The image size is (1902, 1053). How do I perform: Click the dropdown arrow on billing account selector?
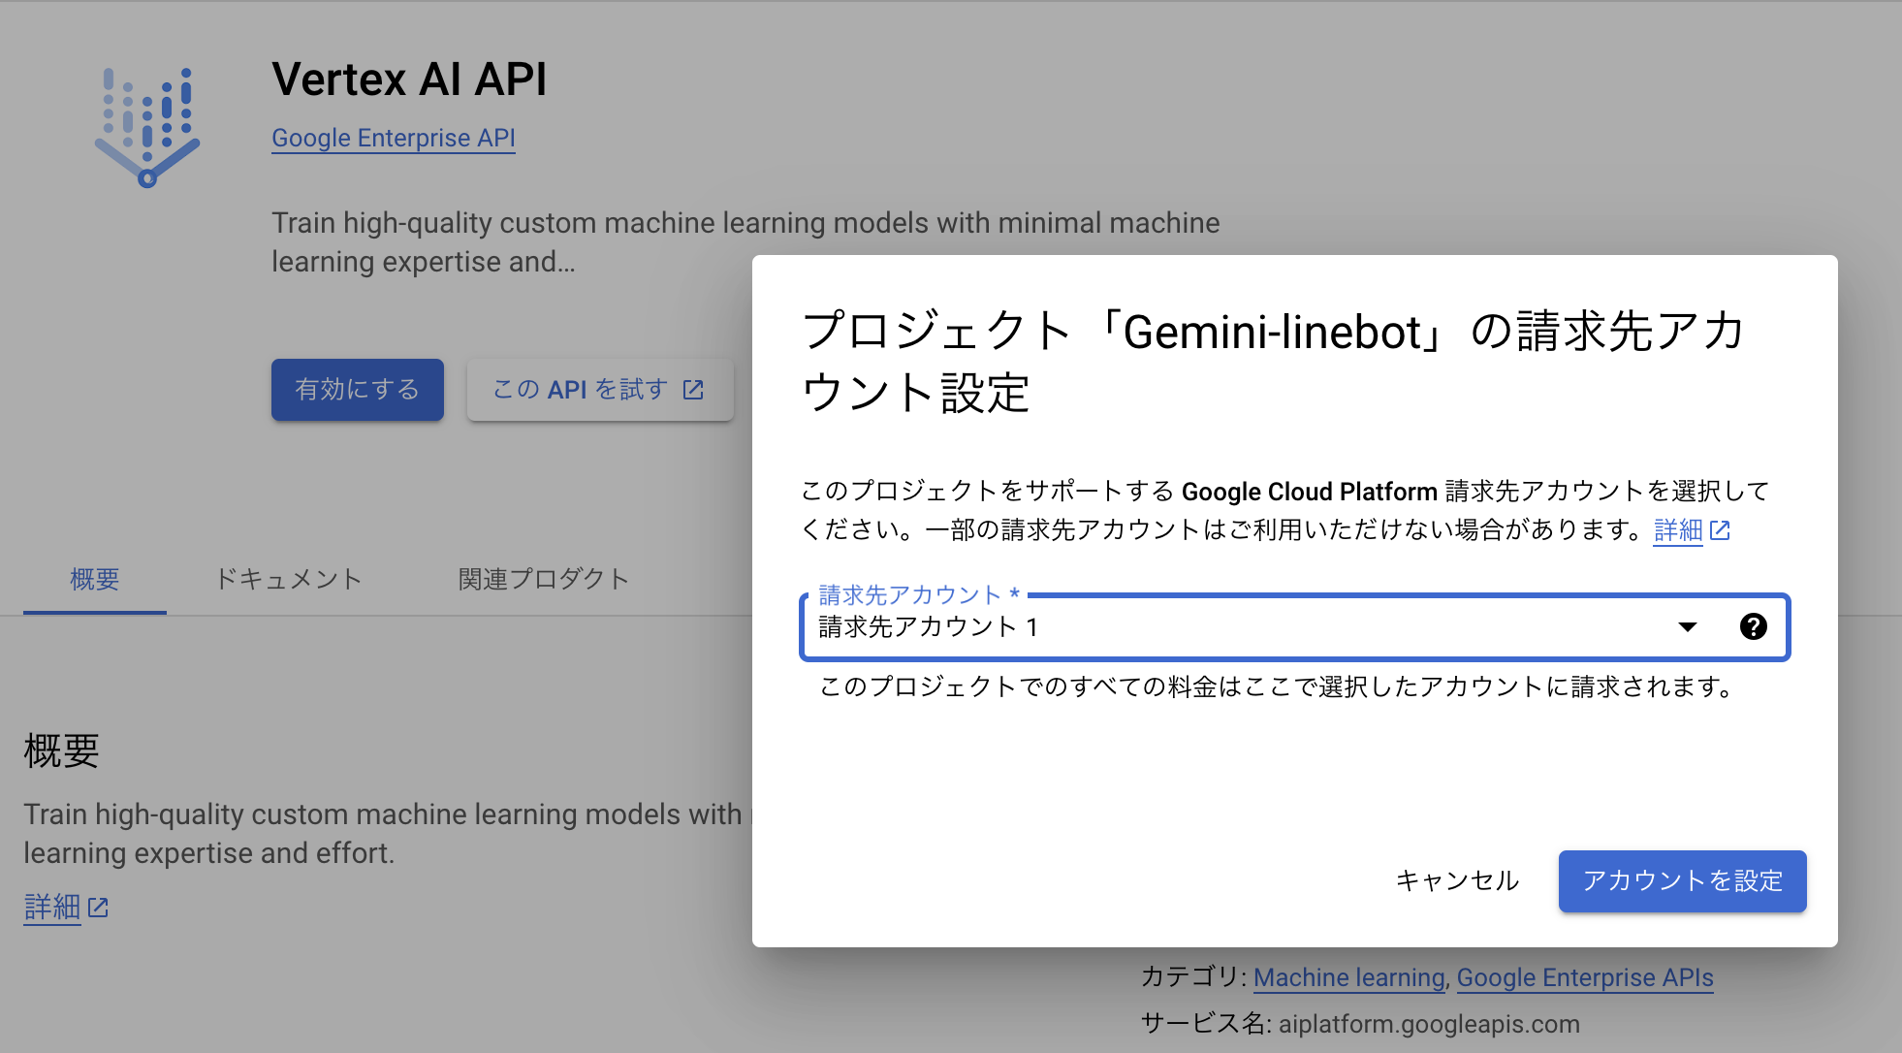[x=1688, y=627]
